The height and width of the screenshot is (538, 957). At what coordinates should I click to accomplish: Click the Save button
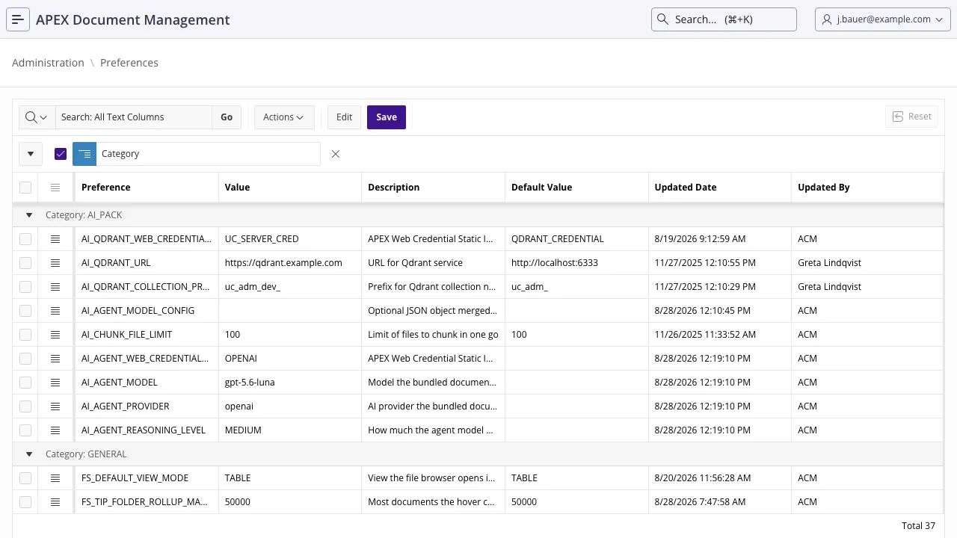click(x=387, y=117)
